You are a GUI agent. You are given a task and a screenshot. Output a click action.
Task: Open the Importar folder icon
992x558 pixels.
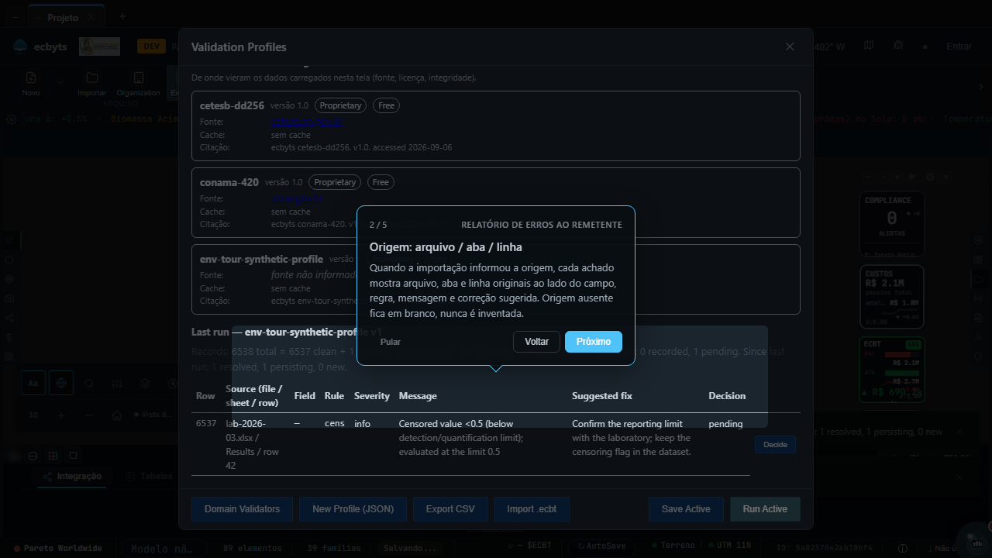92,77
